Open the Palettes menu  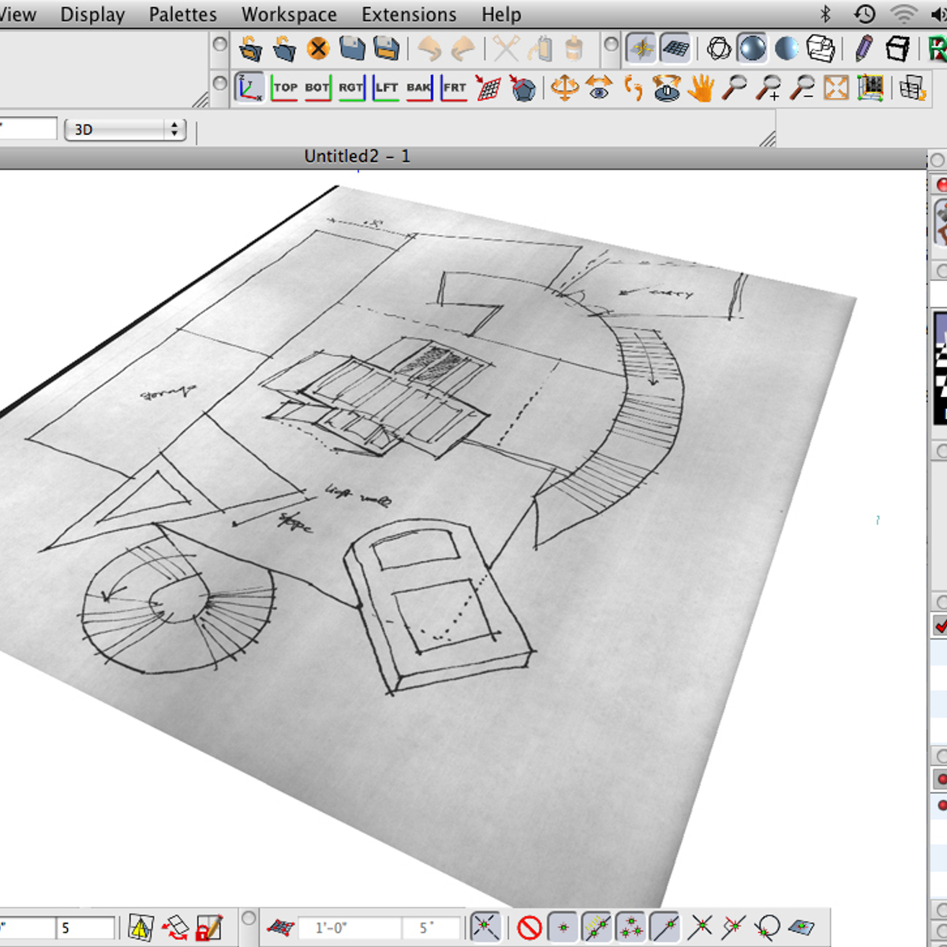[x=182, y=14]
